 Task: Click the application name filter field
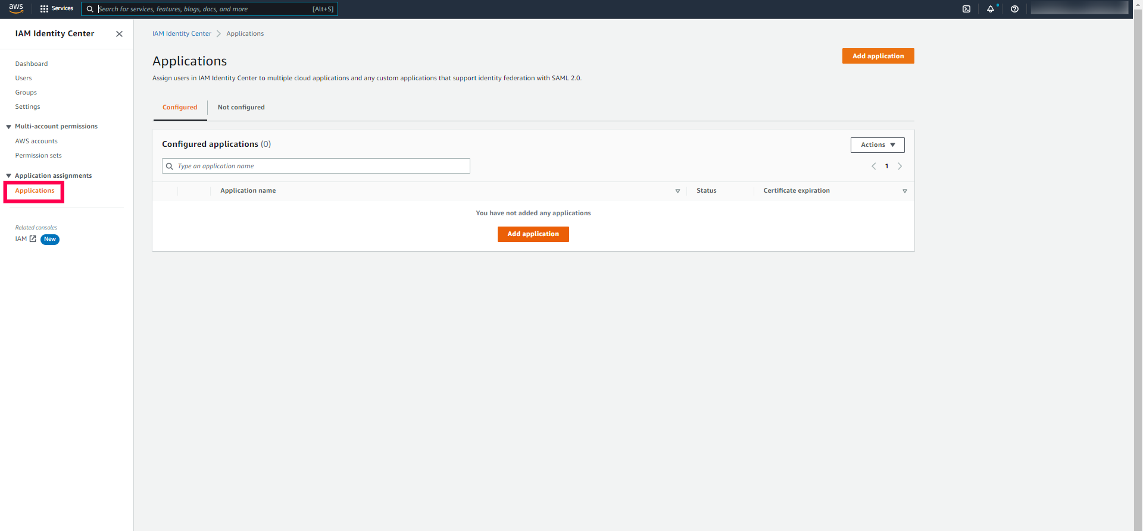coord(316,166)
